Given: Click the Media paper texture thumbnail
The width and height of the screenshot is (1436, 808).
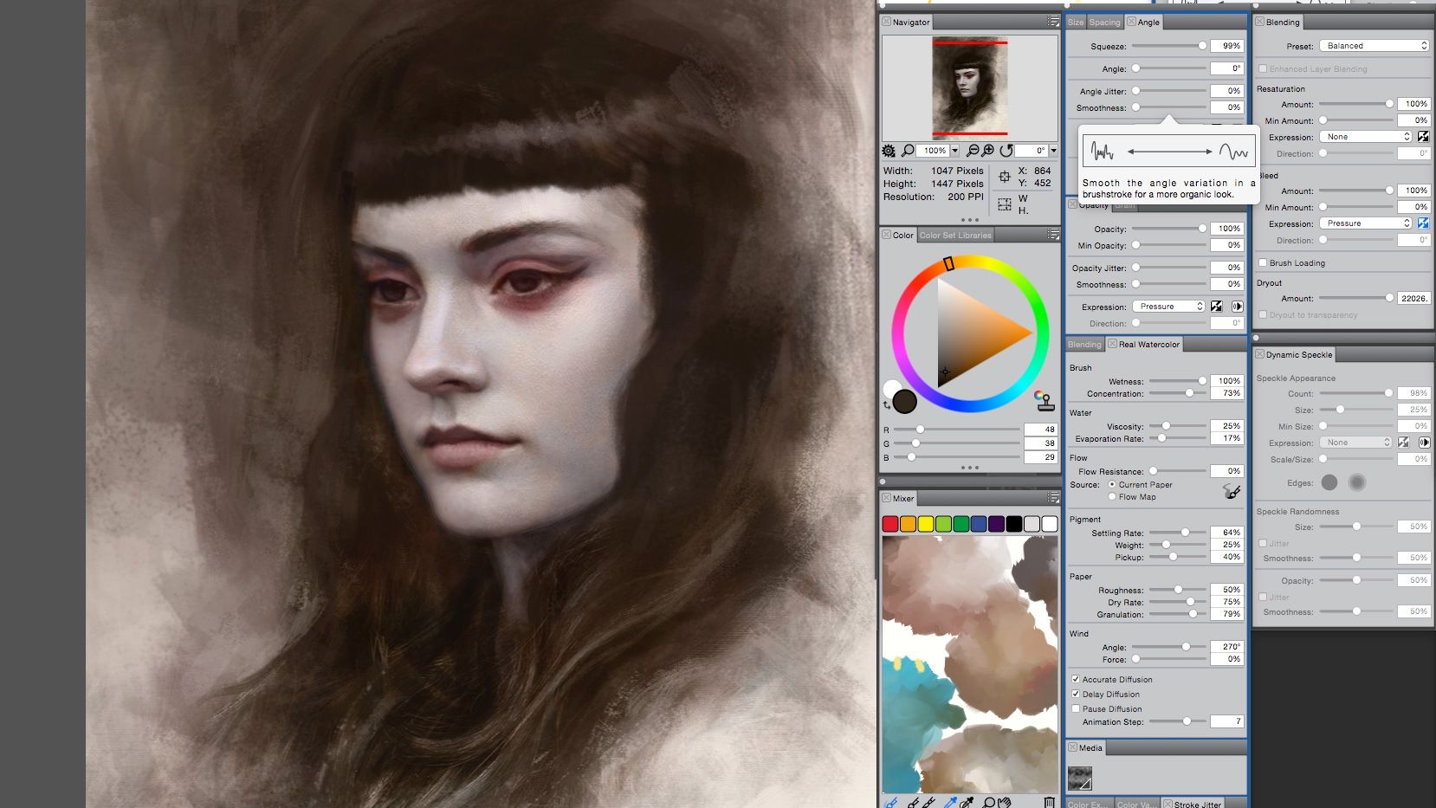Looking at the screenshot, I should (x=1079, y=779).
